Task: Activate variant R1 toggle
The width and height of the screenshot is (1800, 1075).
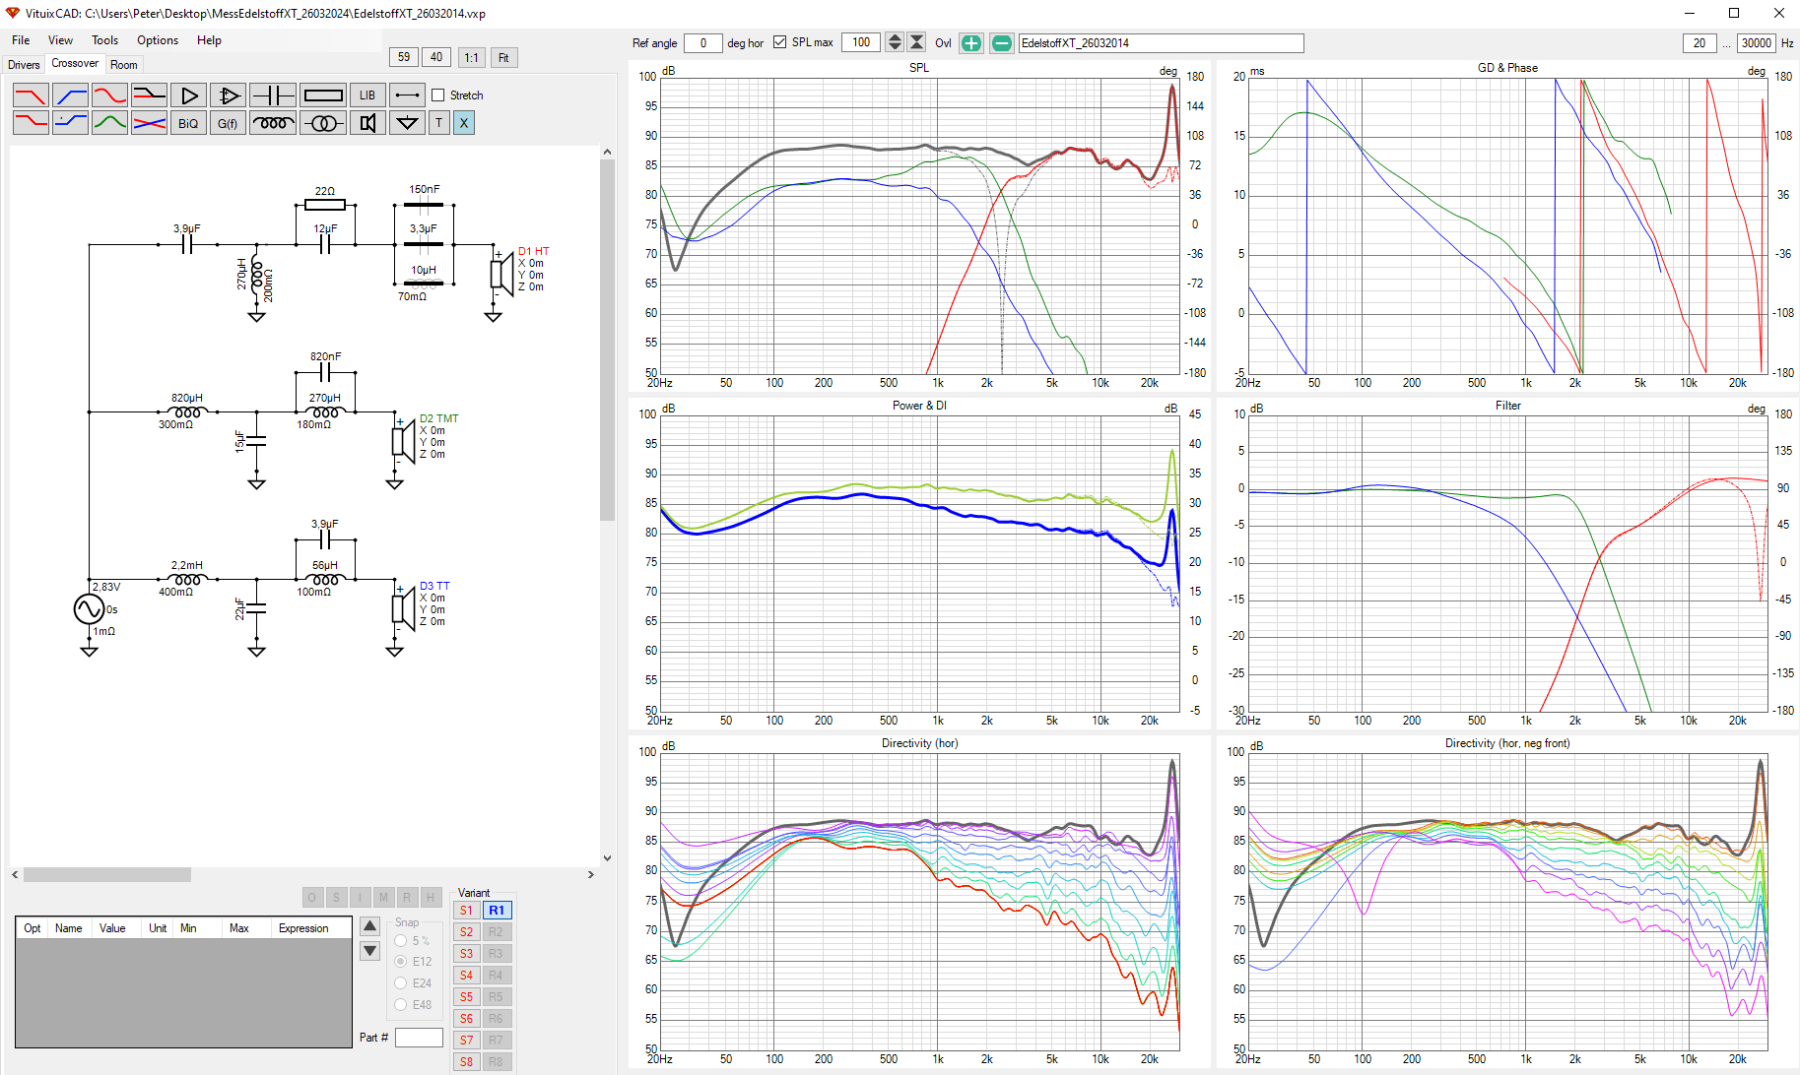Action: click(x=497, y=911)
